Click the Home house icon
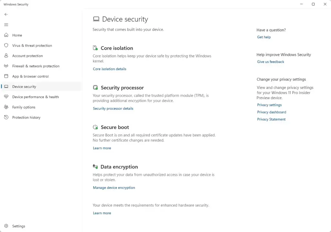The height and width of the screenshot is (232, 331). 6,35
